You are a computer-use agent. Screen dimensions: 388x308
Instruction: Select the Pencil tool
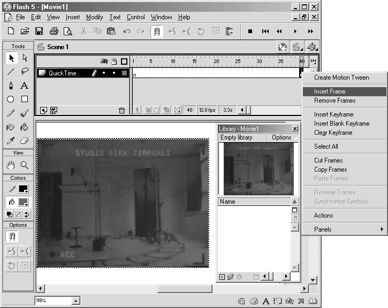[11, 113]
